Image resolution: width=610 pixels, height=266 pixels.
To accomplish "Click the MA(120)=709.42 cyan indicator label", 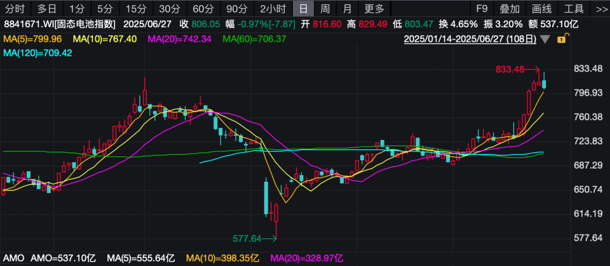I will click(x=37, y=53).
